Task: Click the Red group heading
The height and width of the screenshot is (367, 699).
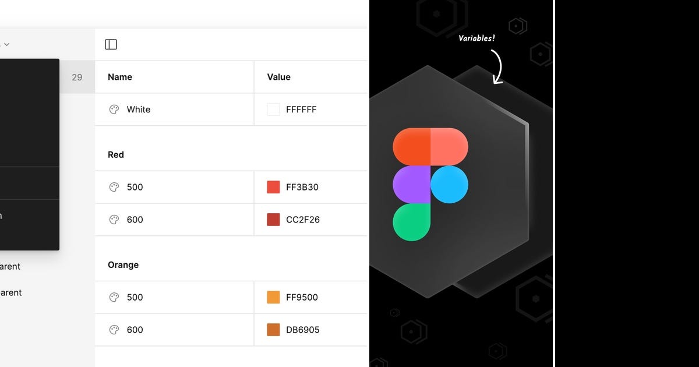Action: (x=115, y=154)
